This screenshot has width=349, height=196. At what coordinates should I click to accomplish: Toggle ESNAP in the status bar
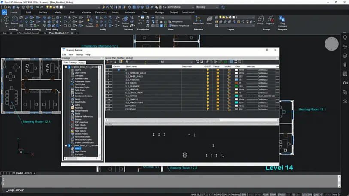tap(273, 194)
